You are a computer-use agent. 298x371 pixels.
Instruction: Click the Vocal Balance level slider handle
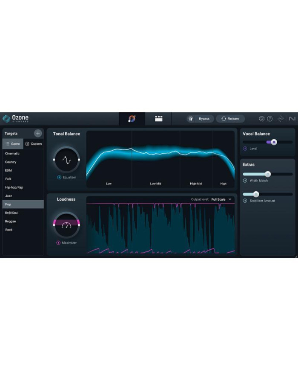point(274,142)
